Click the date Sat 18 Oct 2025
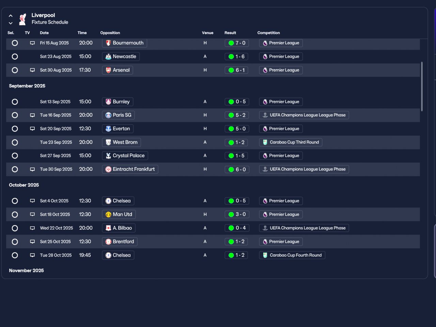 (55, 214)
